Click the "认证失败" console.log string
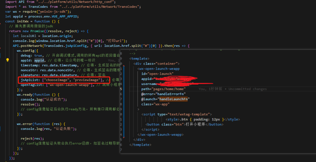Screen dimensions: 316x162 click(64, 129)
